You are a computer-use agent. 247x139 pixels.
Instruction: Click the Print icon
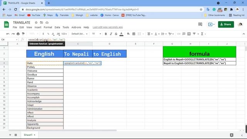click(18, 34)
